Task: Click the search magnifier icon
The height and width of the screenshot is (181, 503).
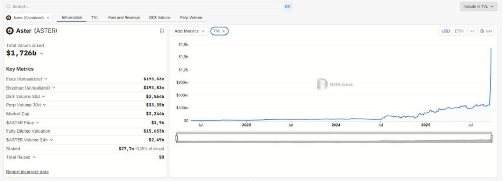Action: coord(8,6)
